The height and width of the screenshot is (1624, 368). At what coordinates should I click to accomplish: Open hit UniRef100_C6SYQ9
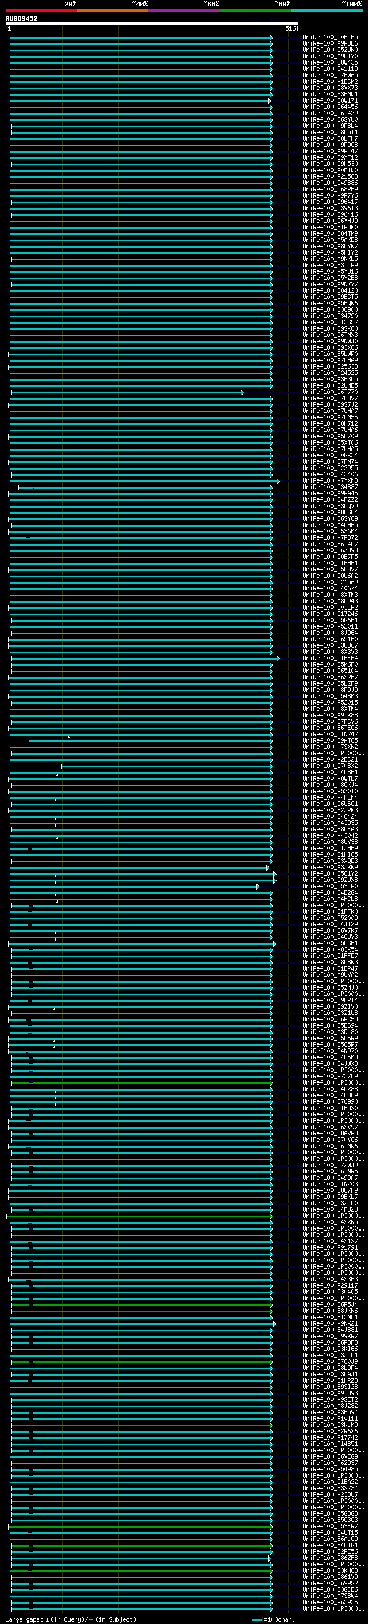point(330,520)
